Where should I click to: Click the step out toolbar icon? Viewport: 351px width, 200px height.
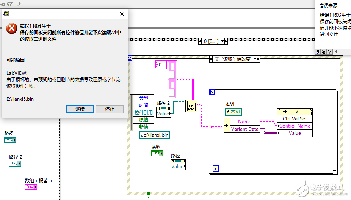coord(18,4)
